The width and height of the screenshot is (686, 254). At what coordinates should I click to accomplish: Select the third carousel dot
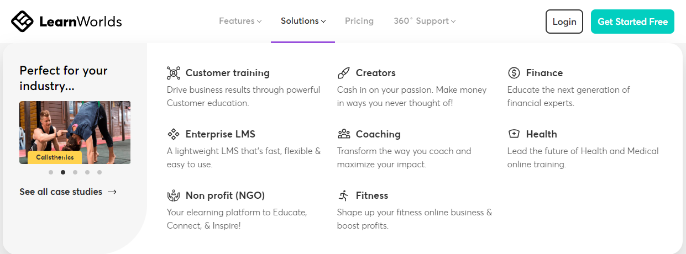pyautogui.click(x=75, y=172)
